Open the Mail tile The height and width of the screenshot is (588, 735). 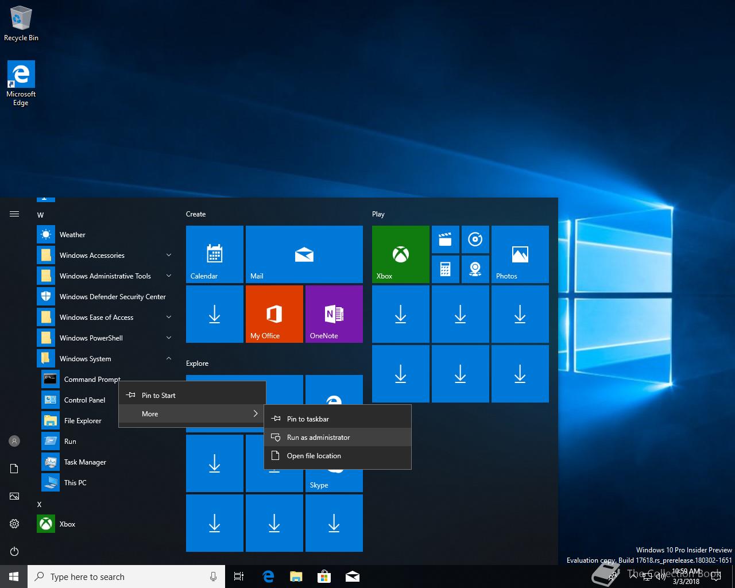[304, 254]
